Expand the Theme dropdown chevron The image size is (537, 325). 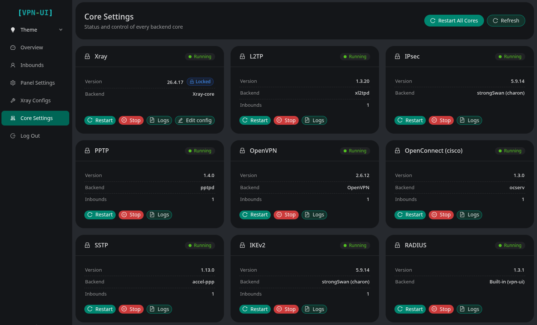click(x=61, y=30)
